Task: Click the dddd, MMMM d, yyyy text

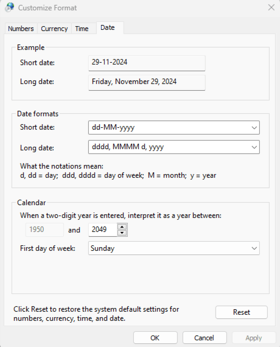Action: click(x=128, y=147)
